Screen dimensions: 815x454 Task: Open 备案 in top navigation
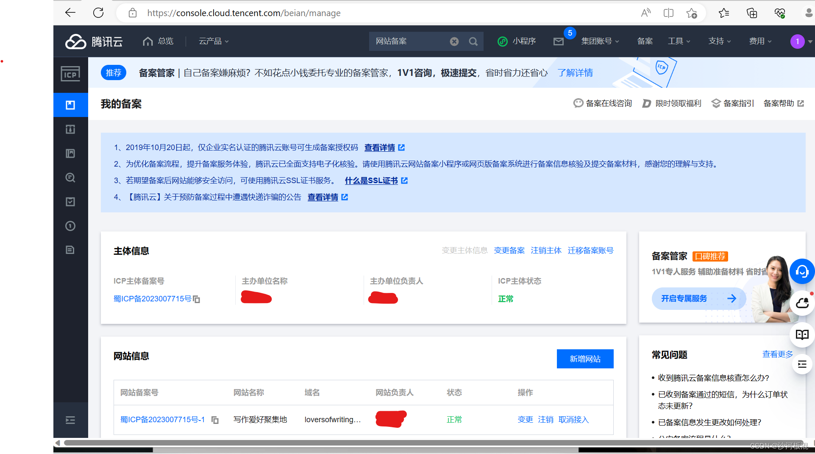(645, 41)
